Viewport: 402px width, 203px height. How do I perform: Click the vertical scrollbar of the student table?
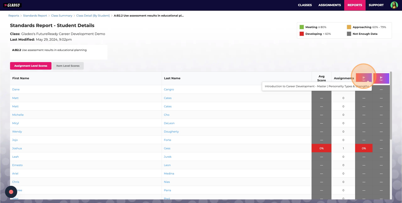coord(391,106)
